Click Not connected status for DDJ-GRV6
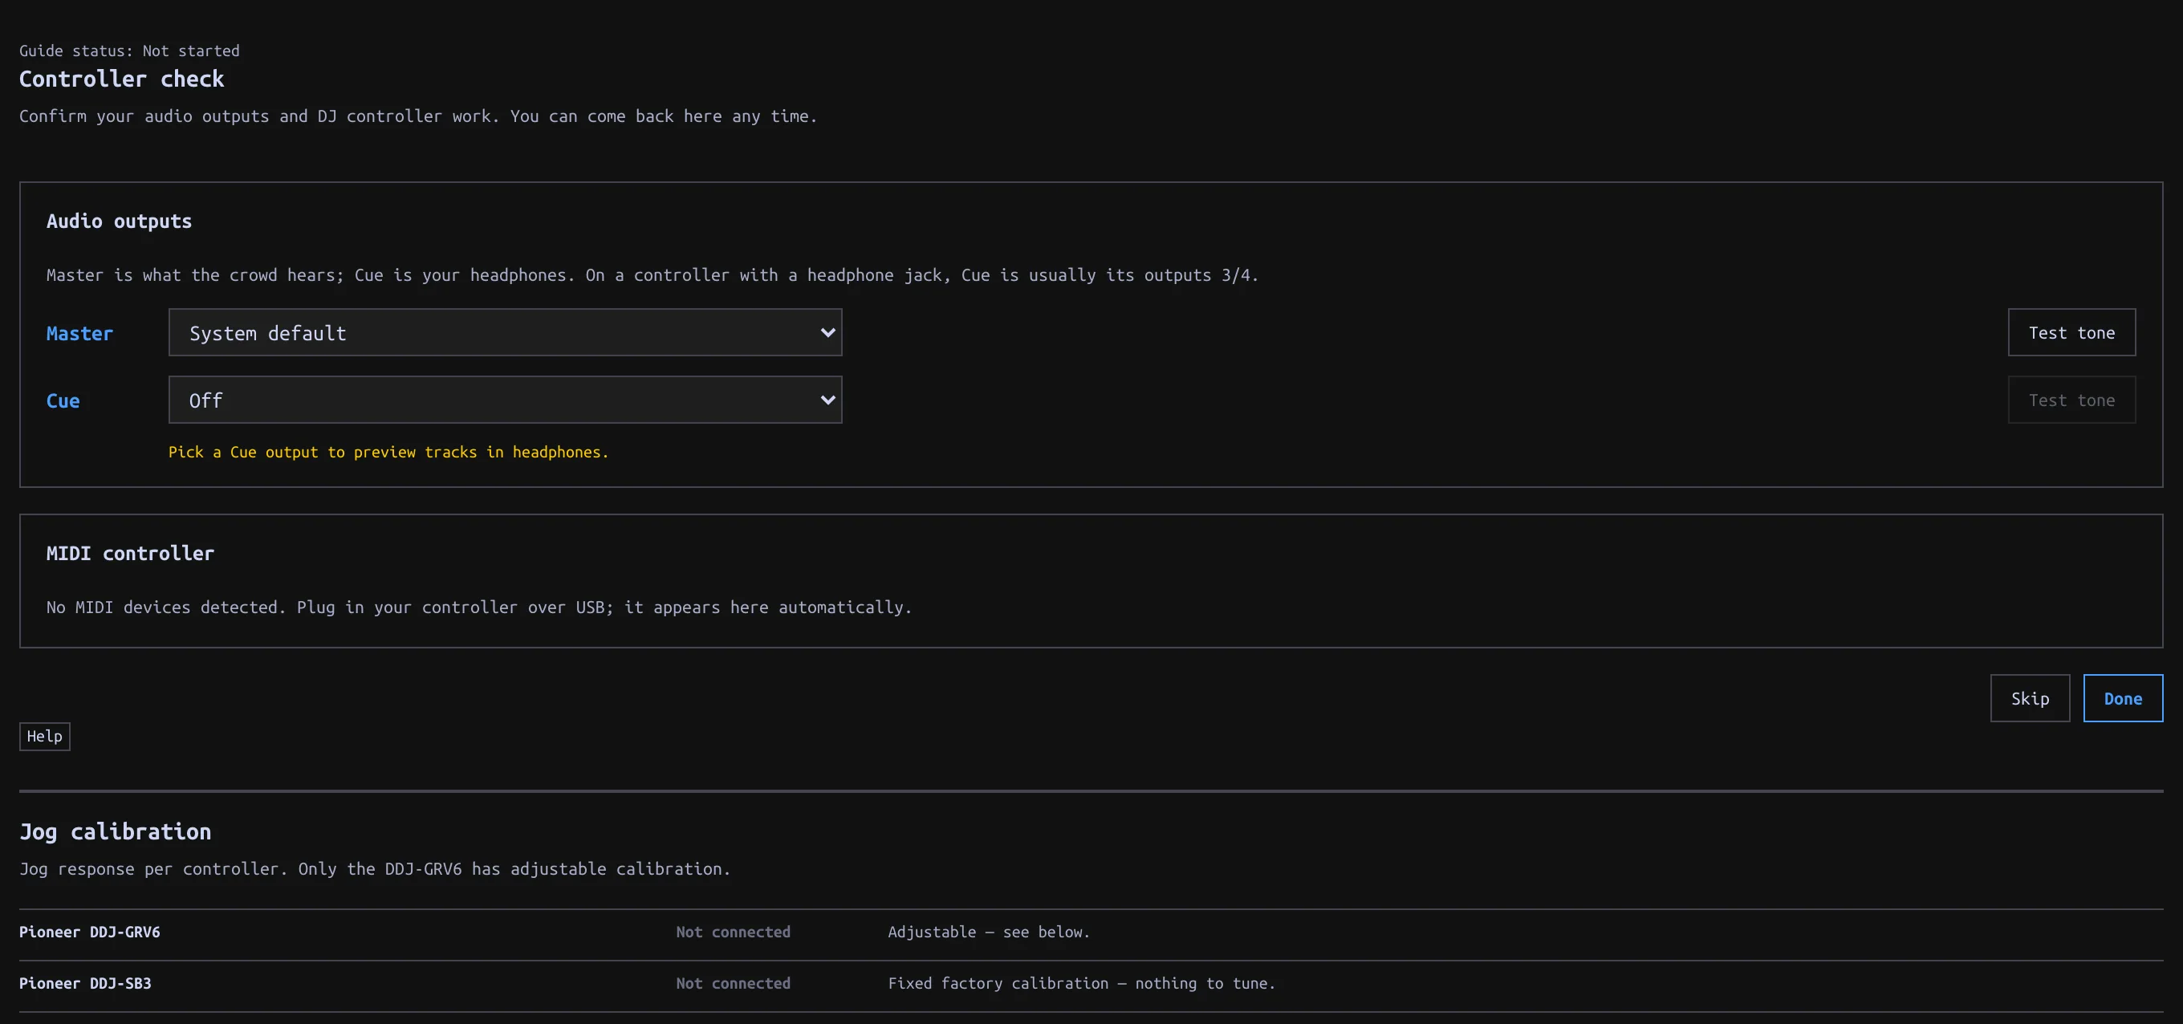This screenshot has width=2183, height=1024. click(x=733, y=932)
